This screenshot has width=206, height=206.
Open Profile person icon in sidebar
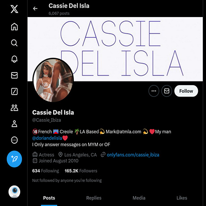(x=14, y=124)
